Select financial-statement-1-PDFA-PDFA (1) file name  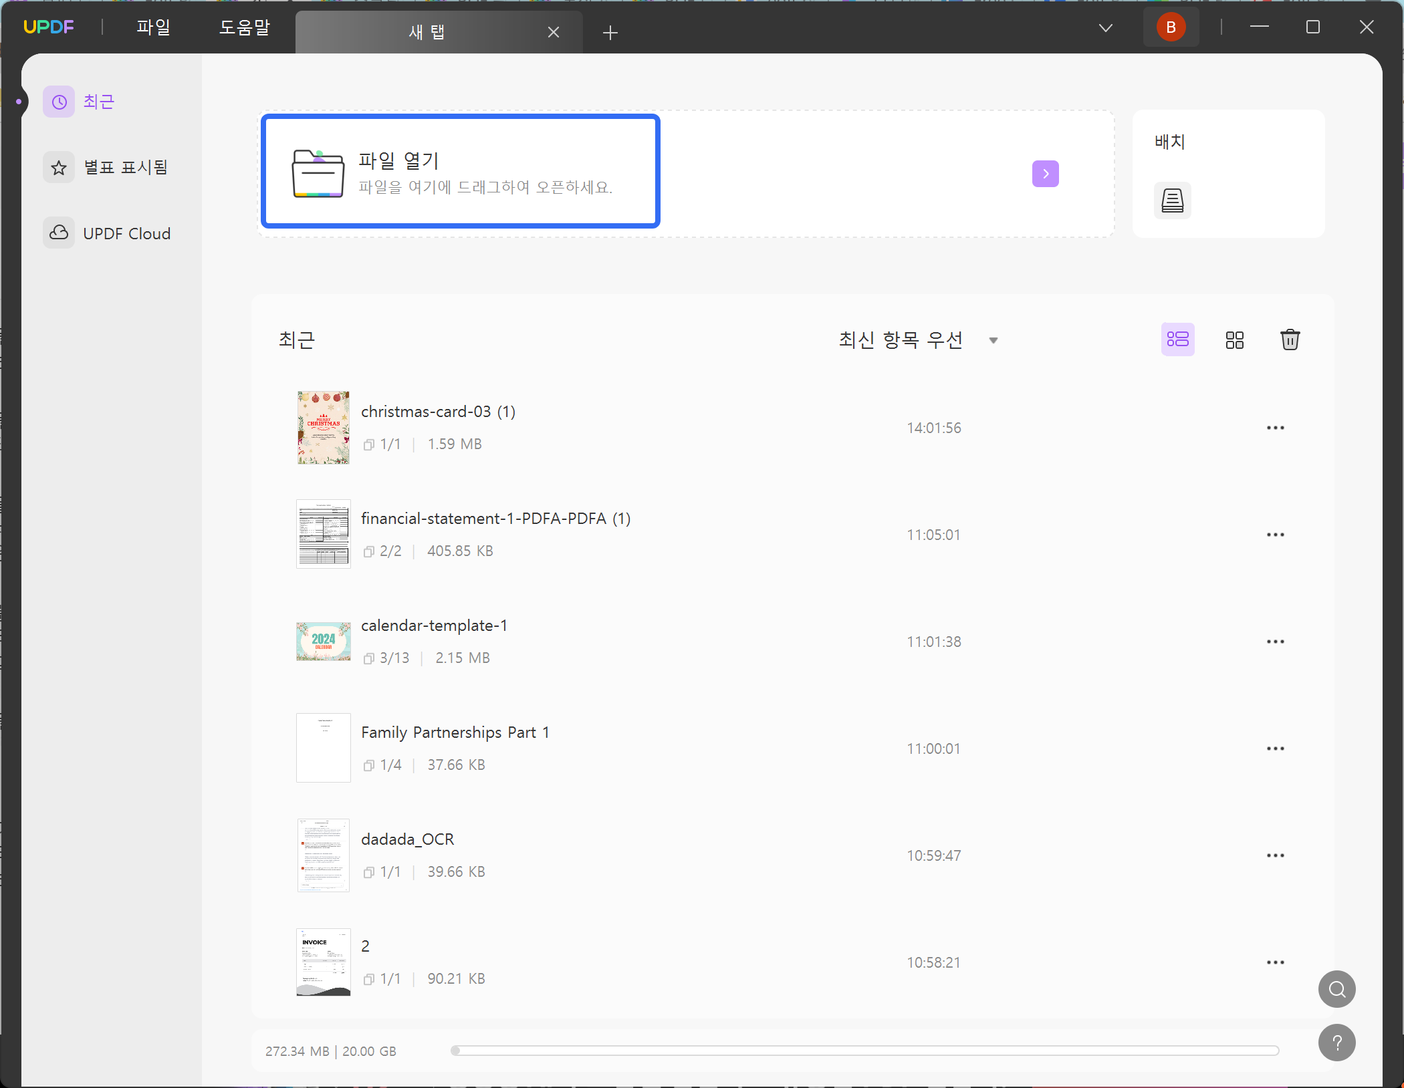[x=496, y=519]
